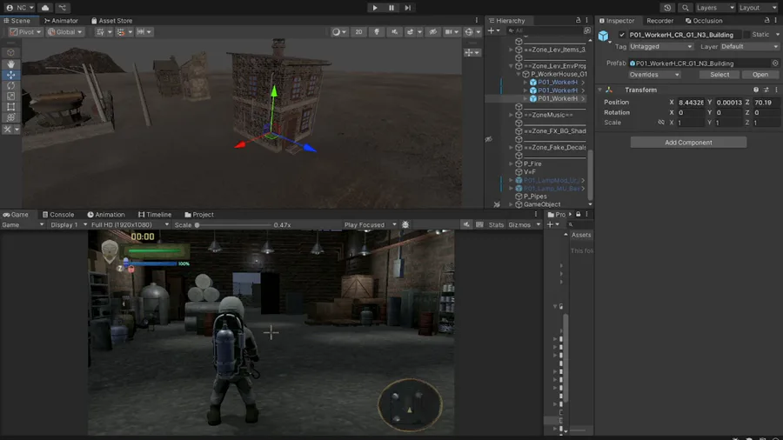Open the cloud services icon in top bar
Screen dimensions: 783x440
[45, 8]
